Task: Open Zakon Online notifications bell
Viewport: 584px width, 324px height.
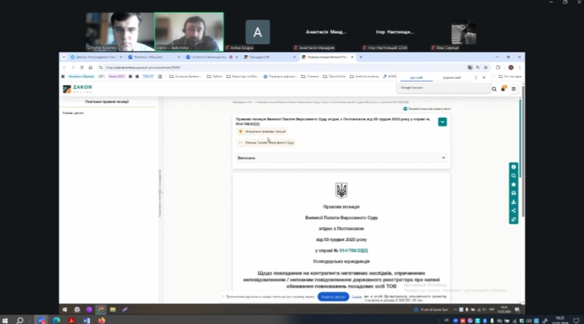Action: (x=503, y=88)
